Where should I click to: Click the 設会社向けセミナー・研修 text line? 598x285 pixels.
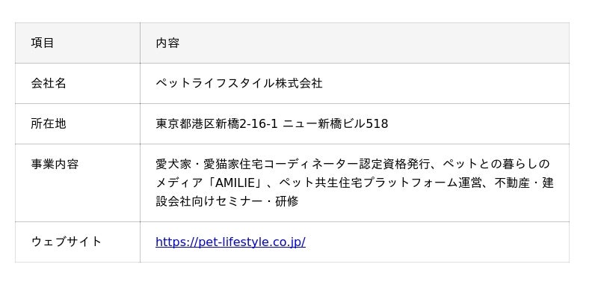[x=227, y=201]
